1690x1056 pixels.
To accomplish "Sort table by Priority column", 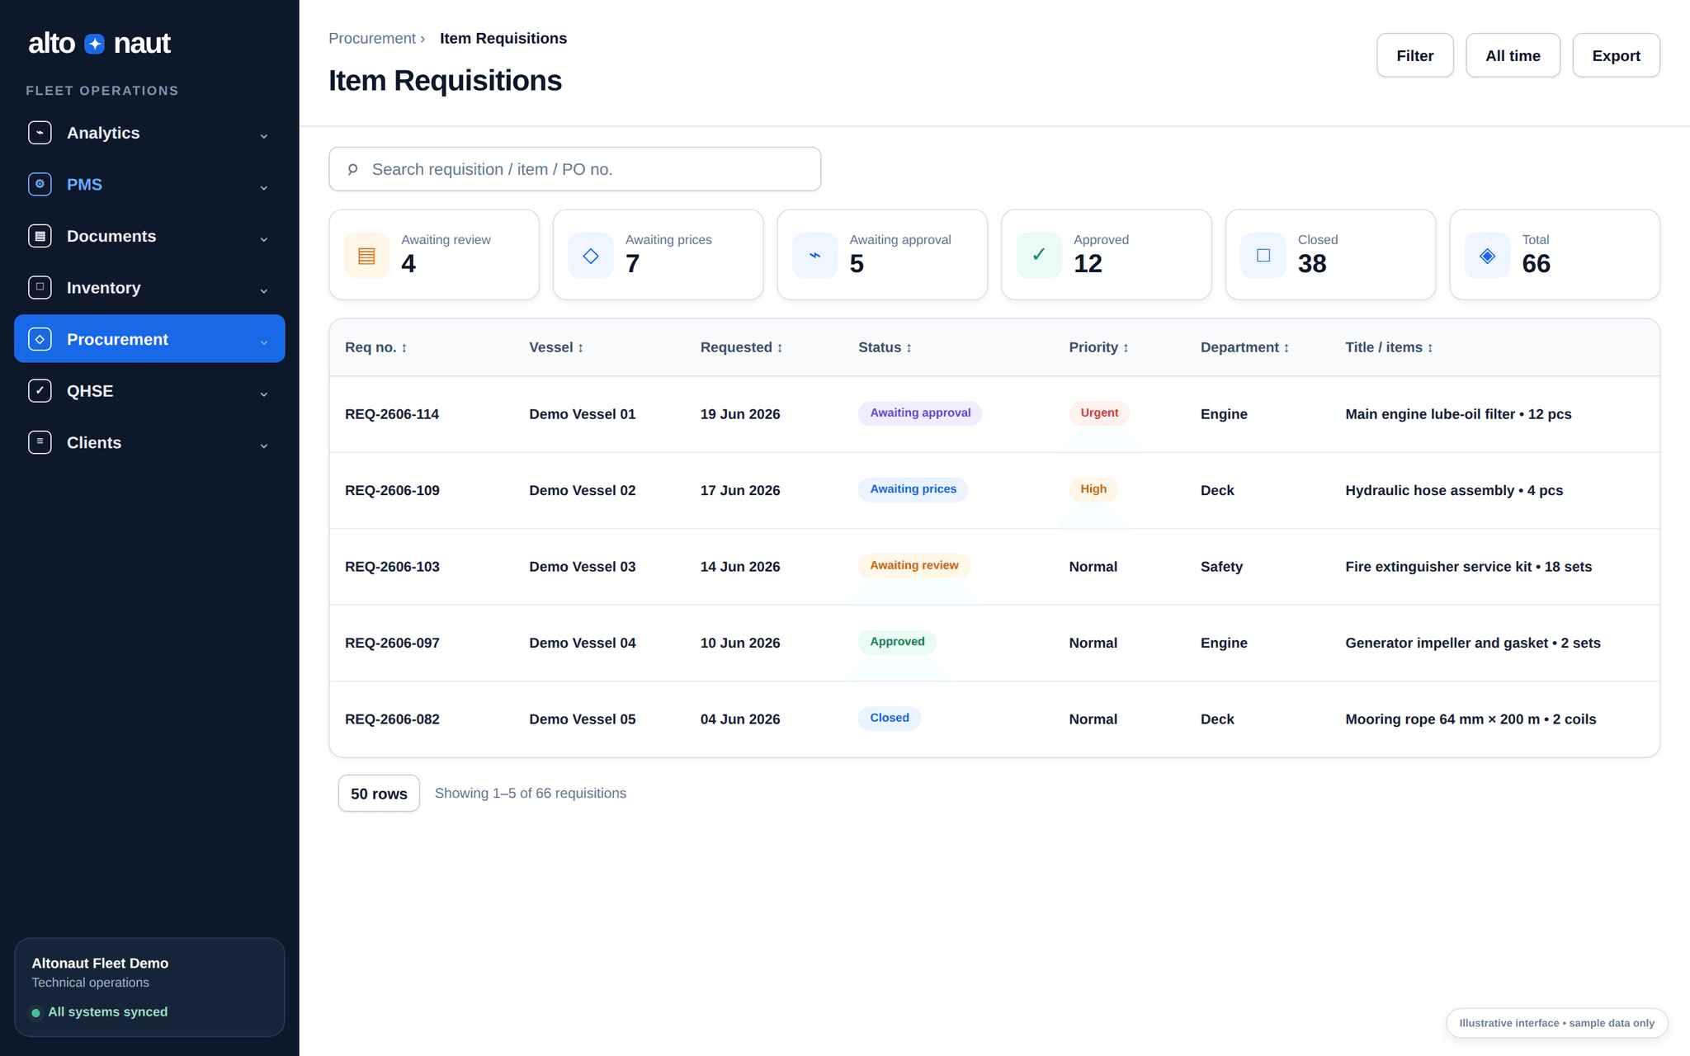I will [1098, 347].
